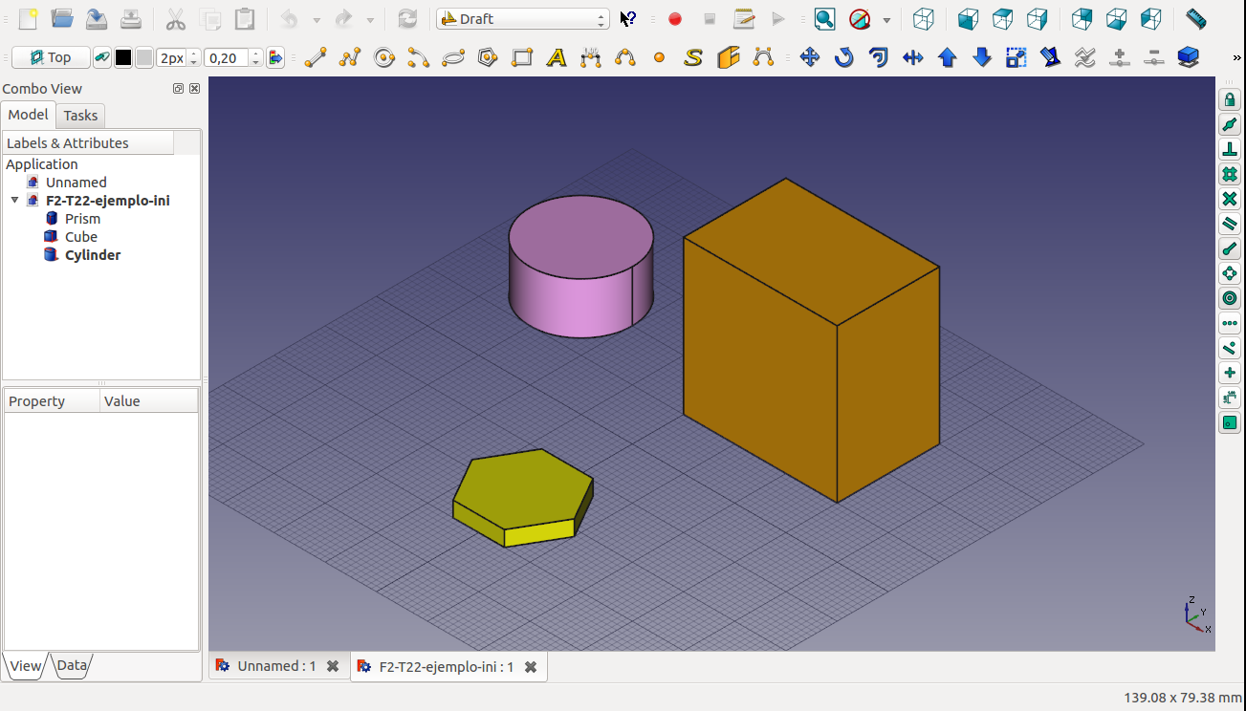
Task: Switch to the Tasks tab
Action: point(80,116)
